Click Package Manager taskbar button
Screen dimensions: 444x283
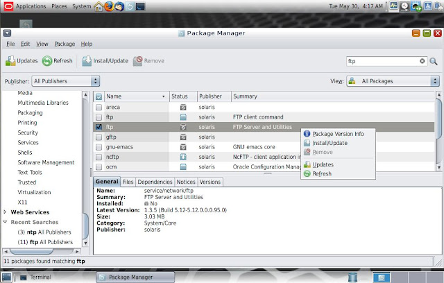click(135, 277)
